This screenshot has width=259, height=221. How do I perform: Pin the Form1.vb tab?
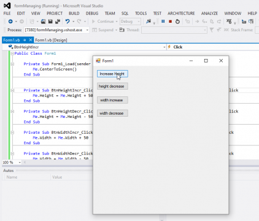point(25,40)
